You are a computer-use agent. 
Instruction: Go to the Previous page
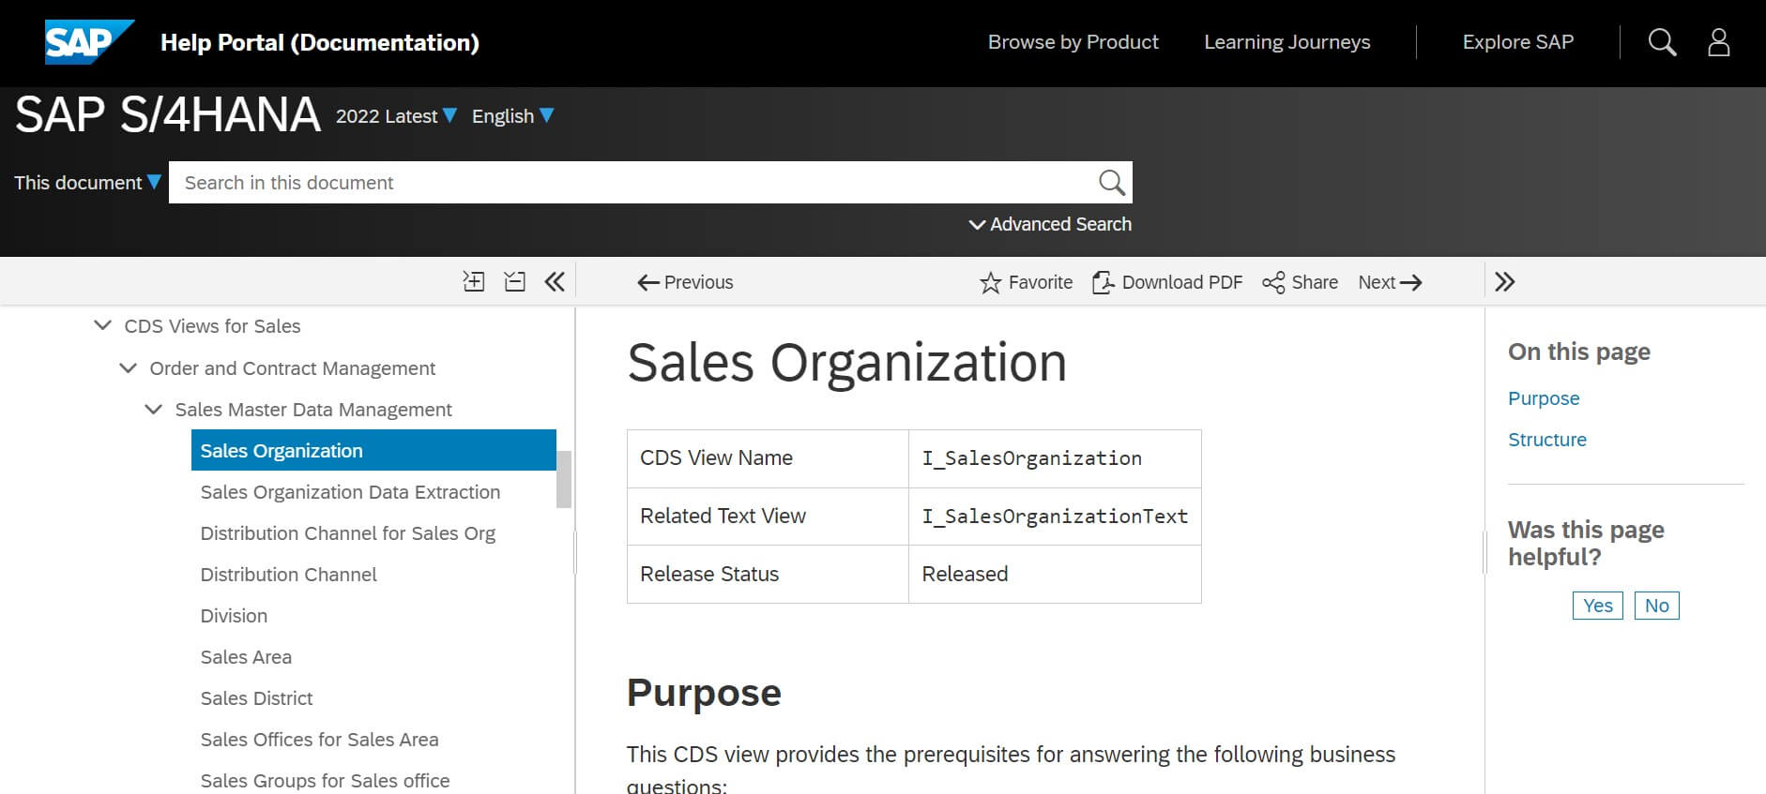coord(685,282)
